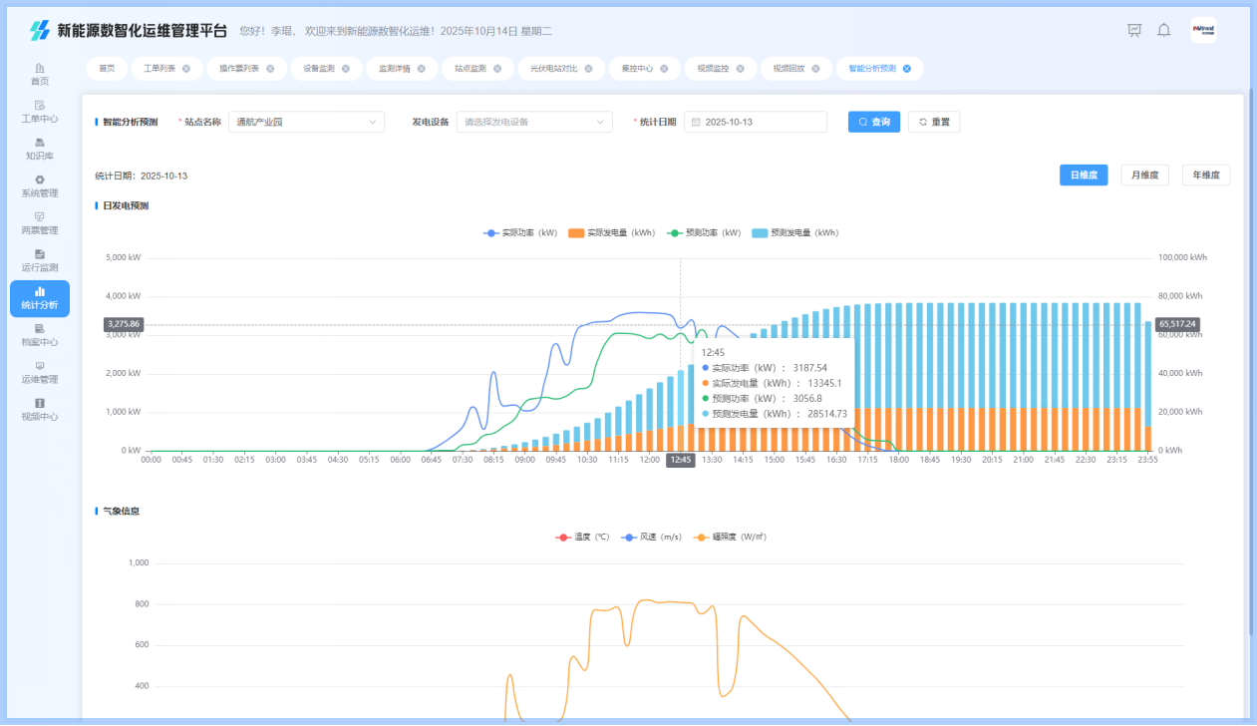
Task: Close the 视频监控 tab
Action: (740, 69)
